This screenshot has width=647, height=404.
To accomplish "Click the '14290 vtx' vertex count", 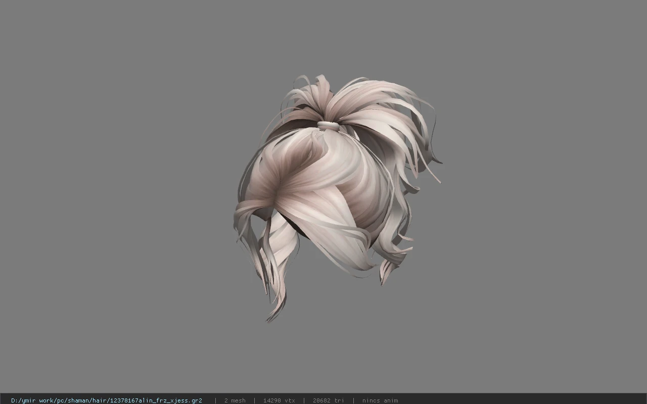I will tap(279, 400).
